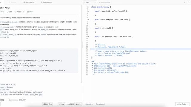Click line number 26 in the editor gutter
The height and width of the screenshot is (107, 191).
coord(87,59)
